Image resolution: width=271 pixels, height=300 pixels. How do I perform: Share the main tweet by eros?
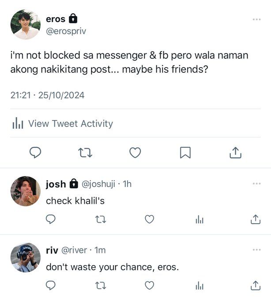[235, 153]
